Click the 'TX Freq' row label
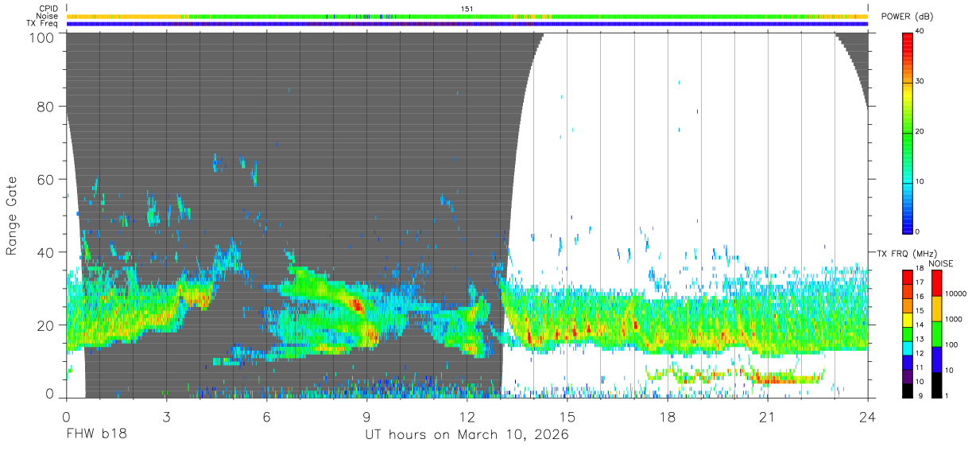 [x=43, y=24]
